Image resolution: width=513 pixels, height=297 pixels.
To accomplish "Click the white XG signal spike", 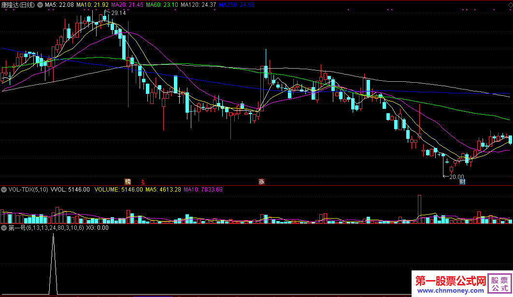I will 53,264.
